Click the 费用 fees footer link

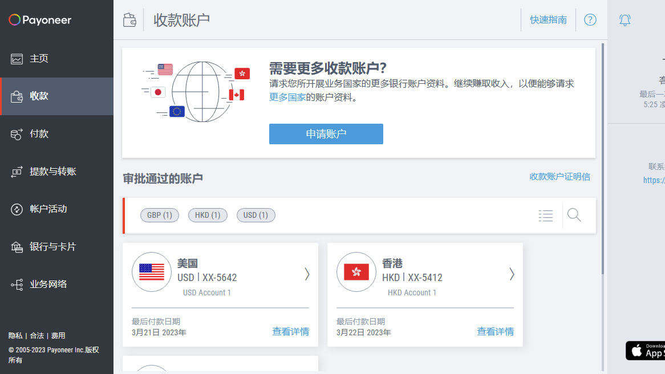(58, 336)
